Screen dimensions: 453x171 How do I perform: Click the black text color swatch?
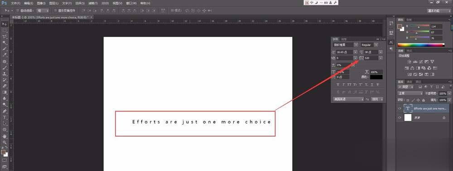coord(376,77)
